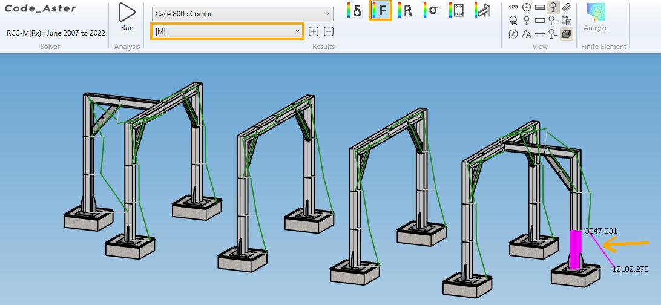Viewport: 661px width, 305px height.
Task: Click the paperclip attachment icon
Action: (x=567, y=7)
